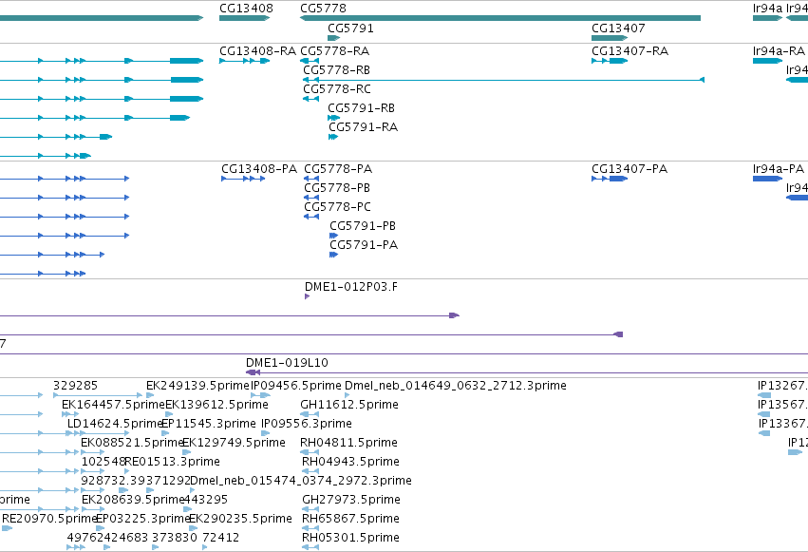Select the DME1-019L10 feature label

pyautogui.click(x=287, y=363)
